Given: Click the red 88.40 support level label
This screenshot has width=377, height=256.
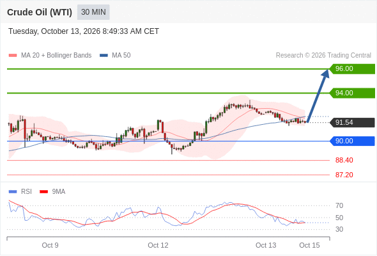Looking at the screenshot, I should (x=344, y=160).
